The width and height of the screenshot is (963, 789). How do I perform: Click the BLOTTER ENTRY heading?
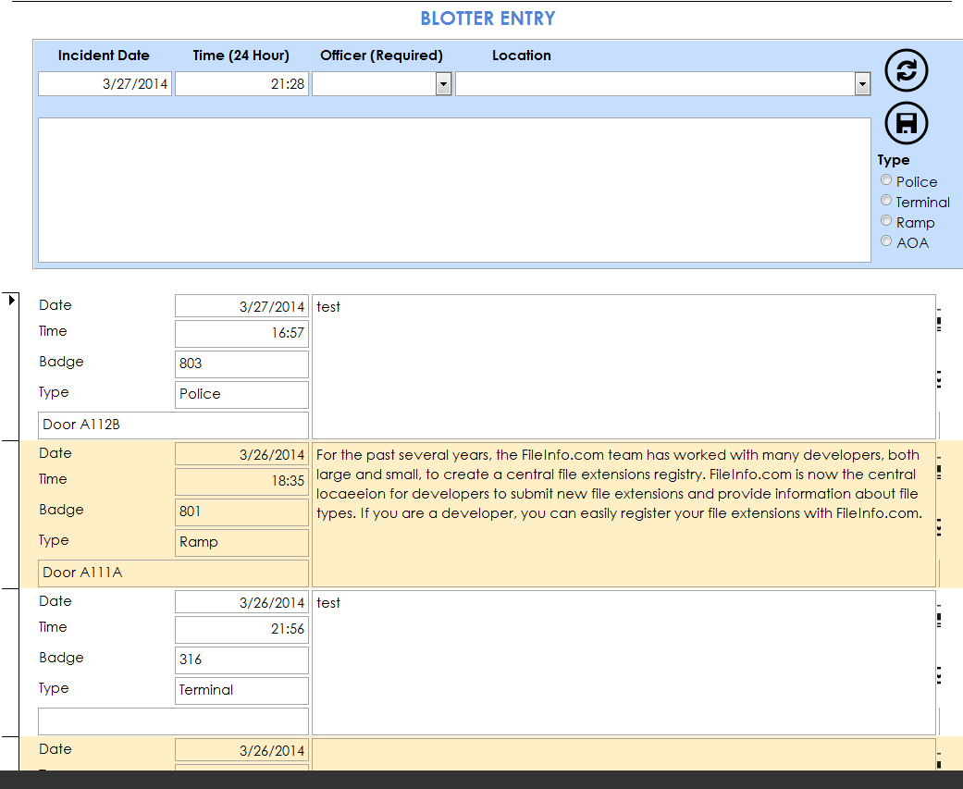(x=488, y=18)
